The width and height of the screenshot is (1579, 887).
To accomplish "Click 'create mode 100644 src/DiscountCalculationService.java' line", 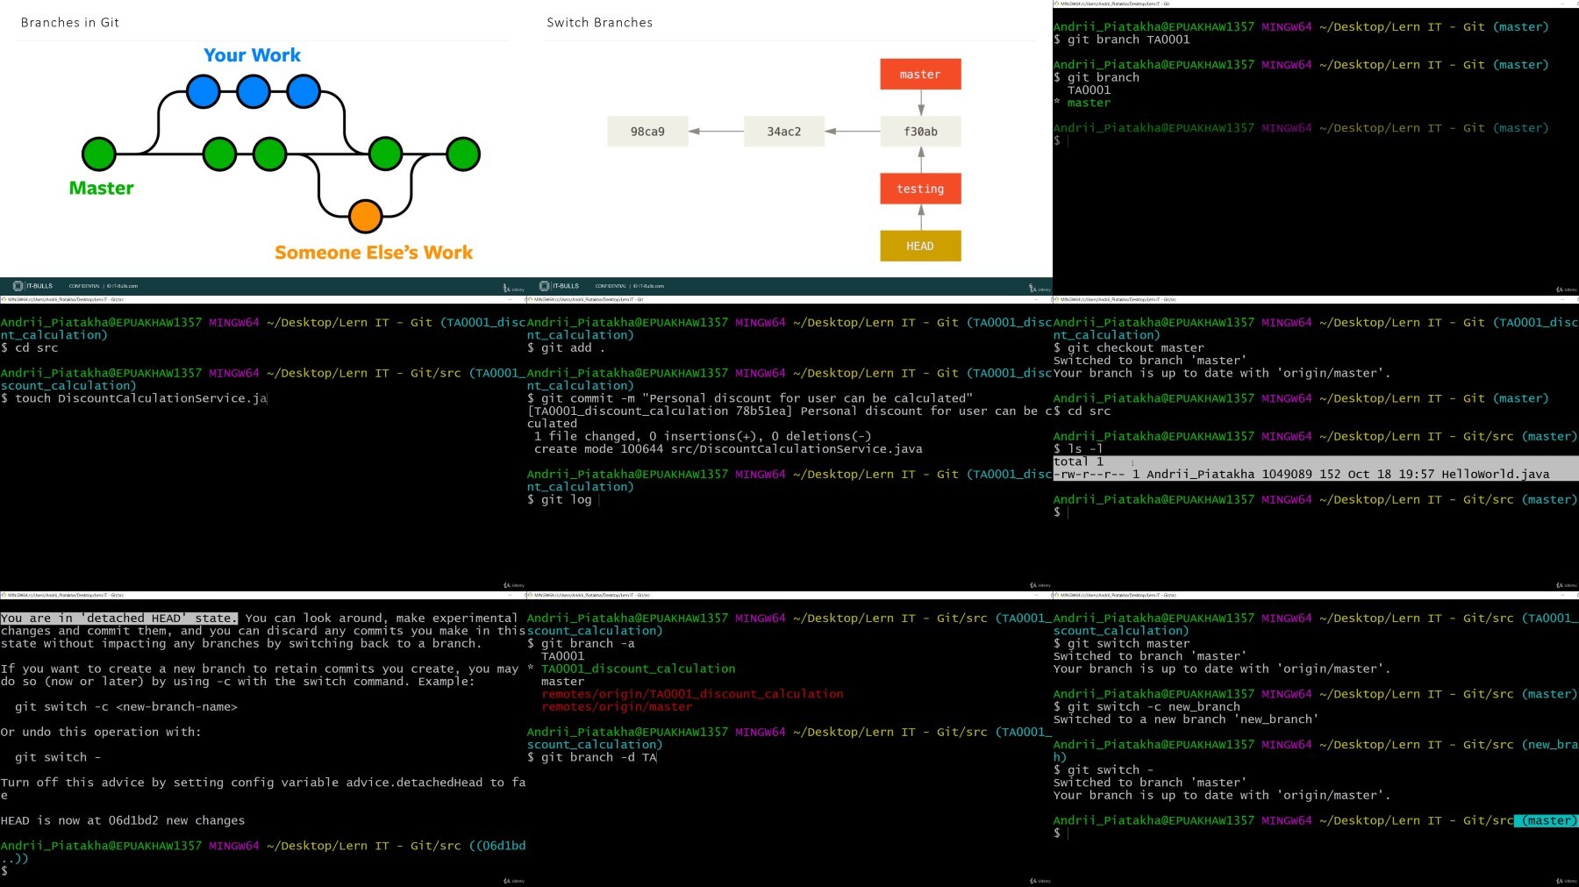I will 728,448.
